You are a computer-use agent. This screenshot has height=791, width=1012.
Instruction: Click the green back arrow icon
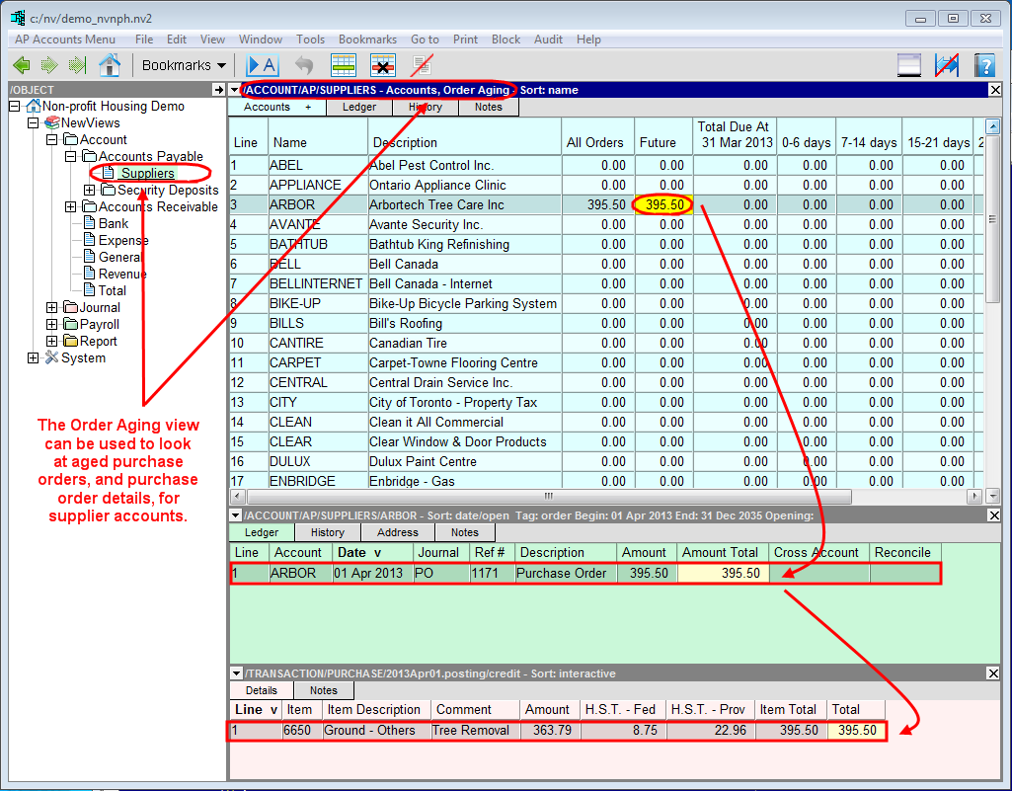22,65
